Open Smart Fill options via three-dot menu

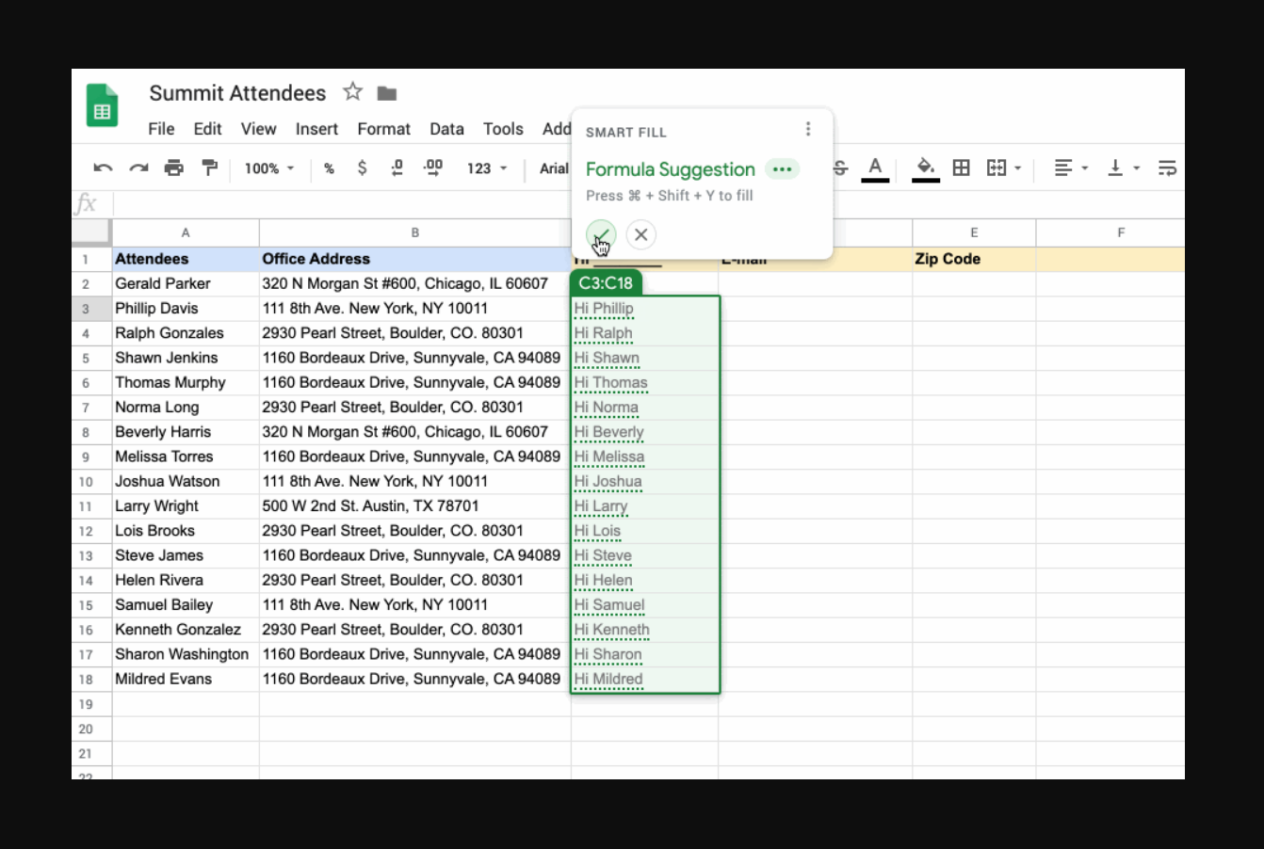pyautogui.click(x=808, y=128)
